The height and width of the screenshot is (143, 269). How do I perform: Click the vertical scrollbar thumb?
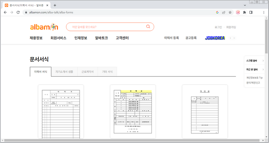266,37
